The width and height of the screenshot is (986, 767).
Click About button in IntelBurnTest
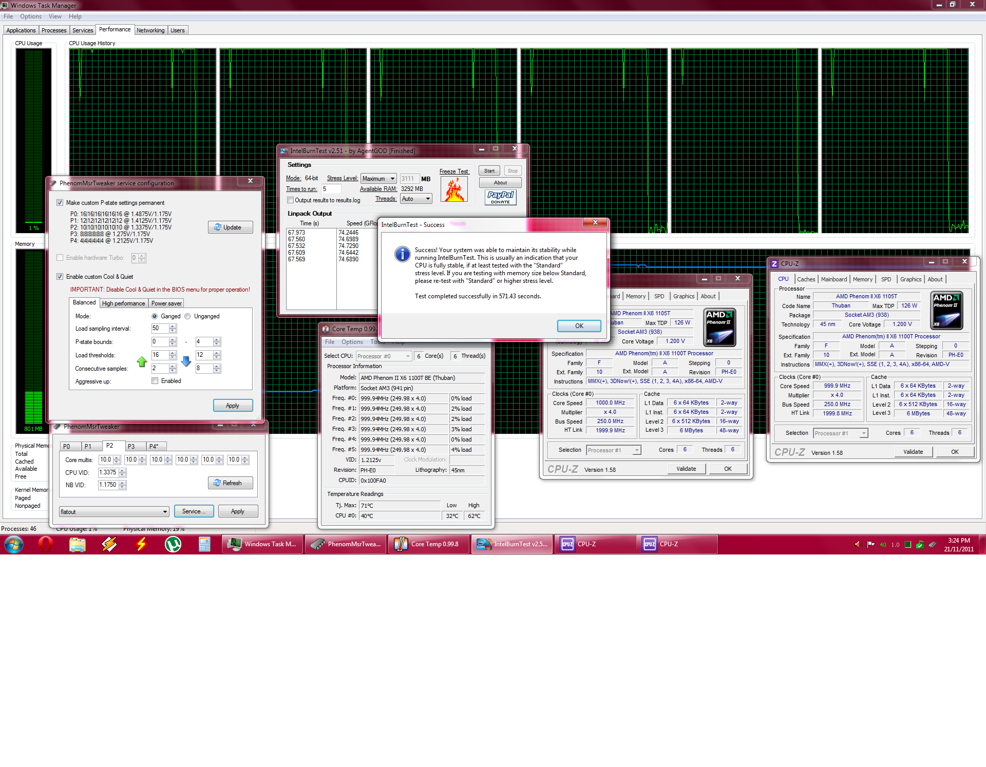tap(500, 183)
